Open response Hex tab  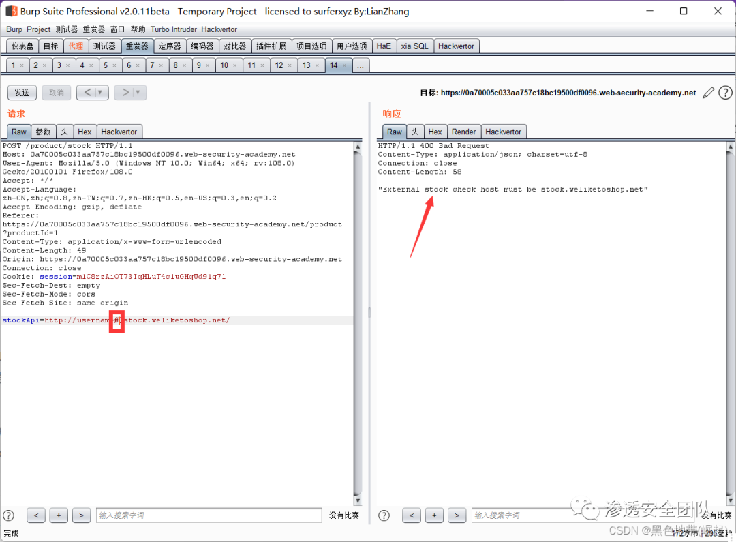click(435, 132)
